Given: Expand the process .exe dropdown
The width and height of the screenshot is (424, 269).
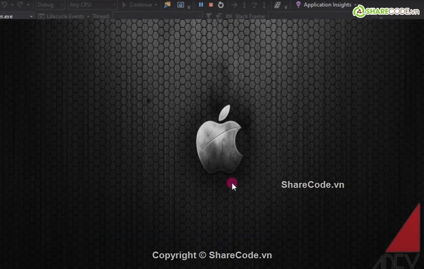Looking at the screenshot, I should click(x=31, y=17).
